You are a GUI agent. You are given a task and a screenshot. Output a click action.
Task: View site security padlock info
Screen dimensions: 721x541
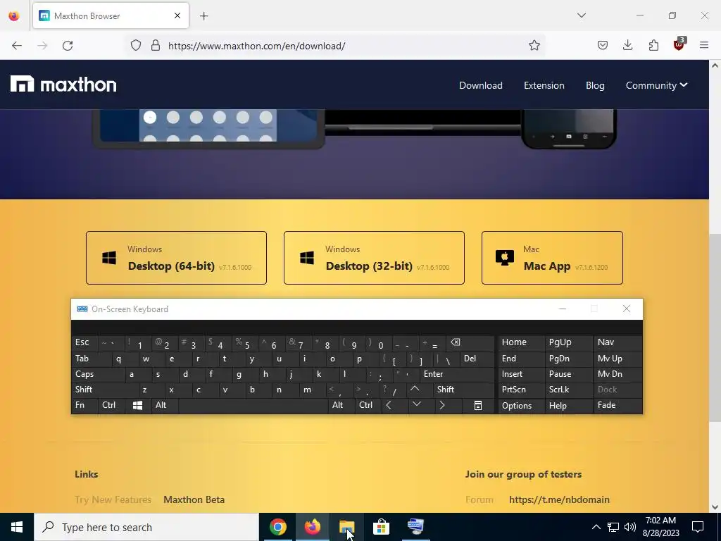(x=156, y=46)
